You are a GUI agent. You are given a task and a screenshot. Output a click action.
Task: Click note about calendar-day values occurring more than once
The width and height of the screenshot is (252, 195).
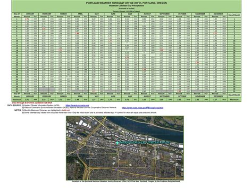point(89,112)
